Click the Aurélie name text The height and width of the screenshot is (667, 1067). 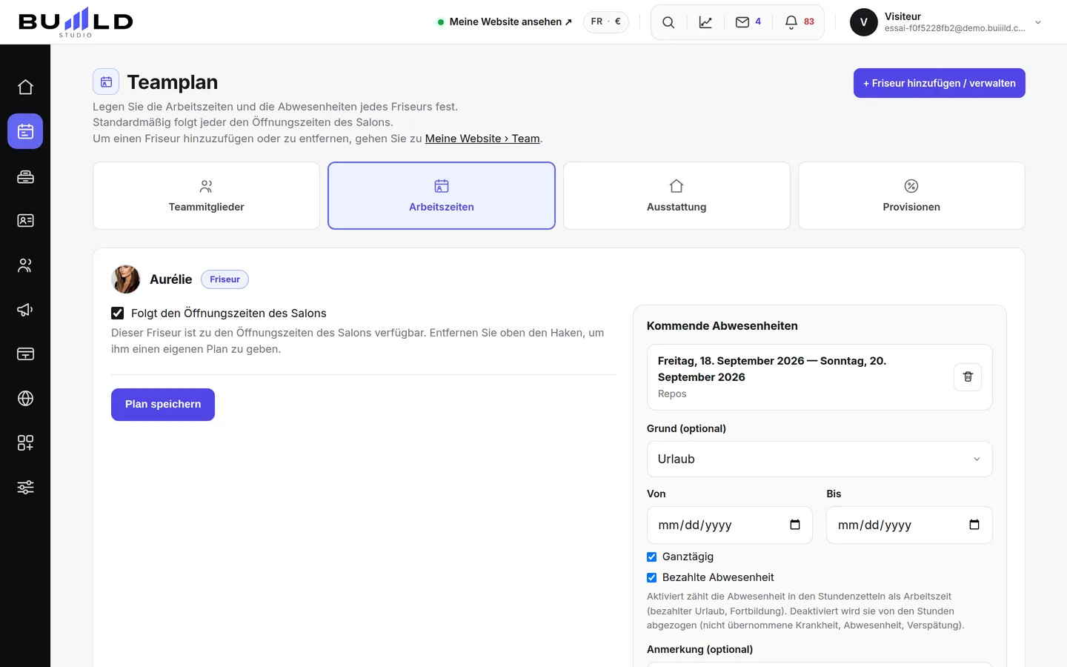click(171, 279)
